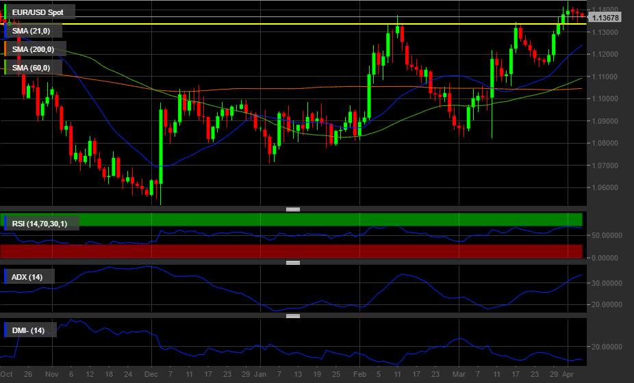634x383 pixels.
Task: Click the splitter handle above DMI- panel
Action: coord(293,316)
